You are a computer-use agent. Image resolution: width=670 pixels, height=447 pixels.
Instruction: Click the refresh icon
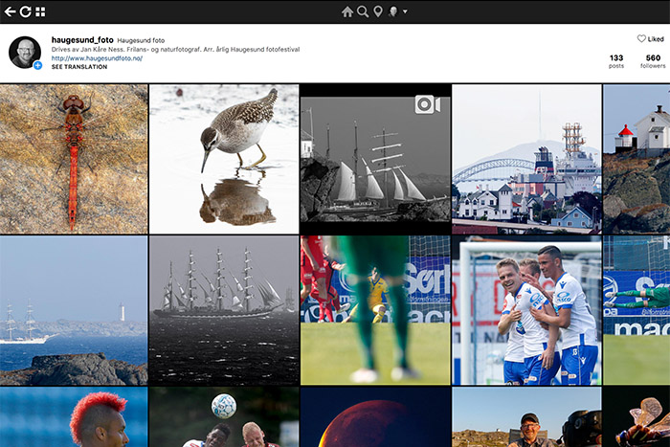26,11
